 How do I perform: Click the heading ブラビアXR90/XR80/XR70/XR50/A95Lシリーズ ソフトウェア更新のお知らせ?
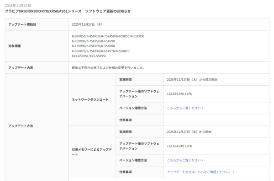click(68, 11)
